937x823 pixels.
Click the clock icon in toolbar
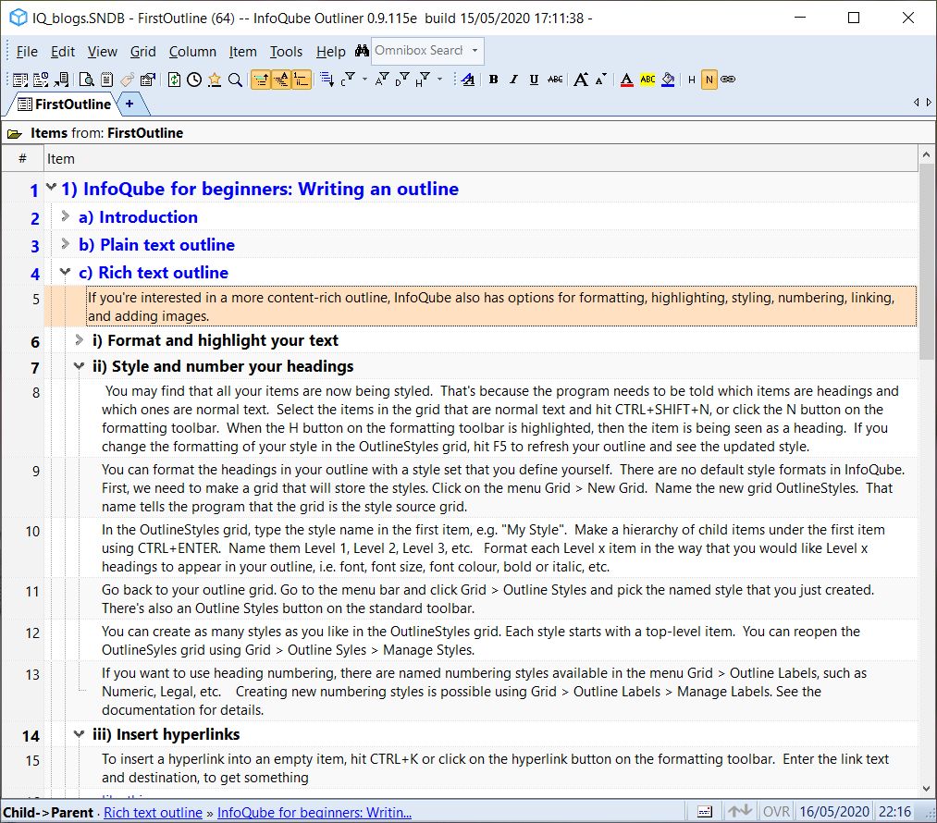pos(194,80)
